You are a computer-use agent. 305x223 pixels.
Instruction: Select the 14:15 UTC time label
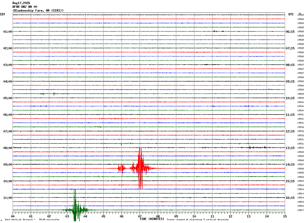(x=290, y=165)
